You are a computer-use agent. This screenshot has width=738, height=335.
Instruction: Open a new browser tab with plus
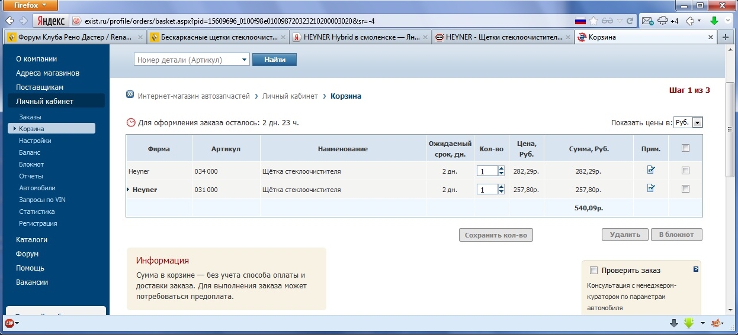(726, 37)
